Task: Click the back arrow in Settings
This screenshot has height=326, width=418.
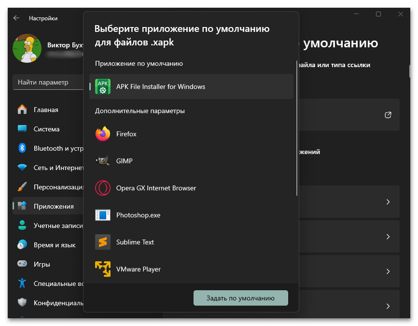Action: tap(16, 18)
